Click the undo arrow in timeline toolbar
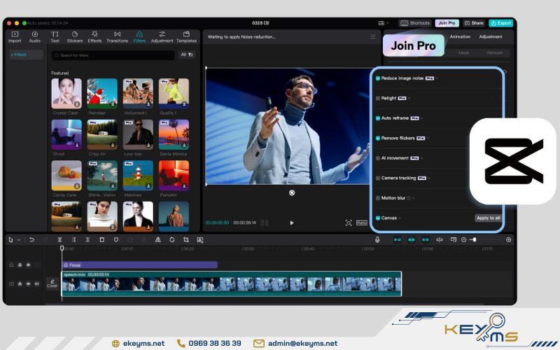The image size is (560, 350). 31,239
